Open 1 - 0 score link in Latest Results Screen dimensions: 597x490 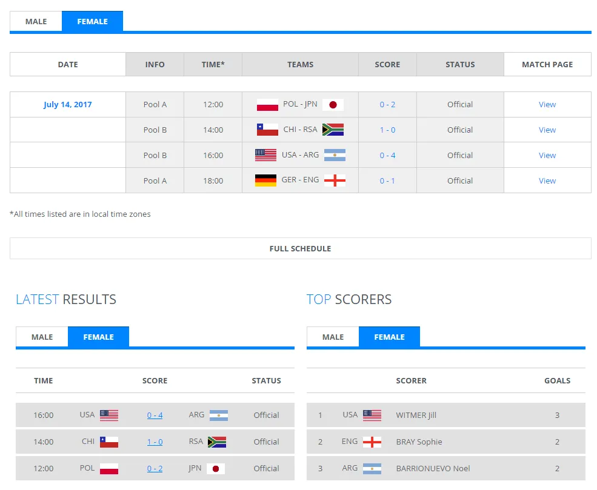click(155, 442)
